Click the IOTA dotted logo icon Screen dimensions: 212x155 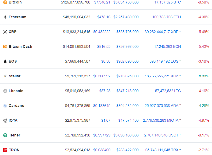tap(5, 120)
